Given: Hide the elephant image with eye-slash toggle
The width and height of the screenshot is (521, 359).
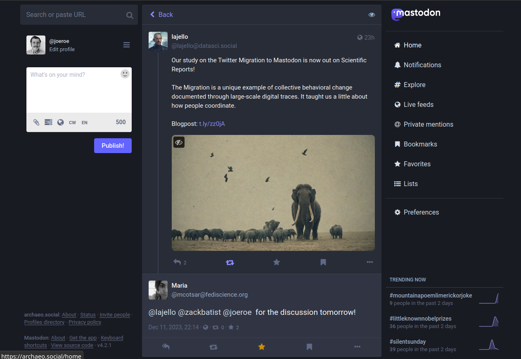Looking at the screenshot, I should (x=179, y=142).
